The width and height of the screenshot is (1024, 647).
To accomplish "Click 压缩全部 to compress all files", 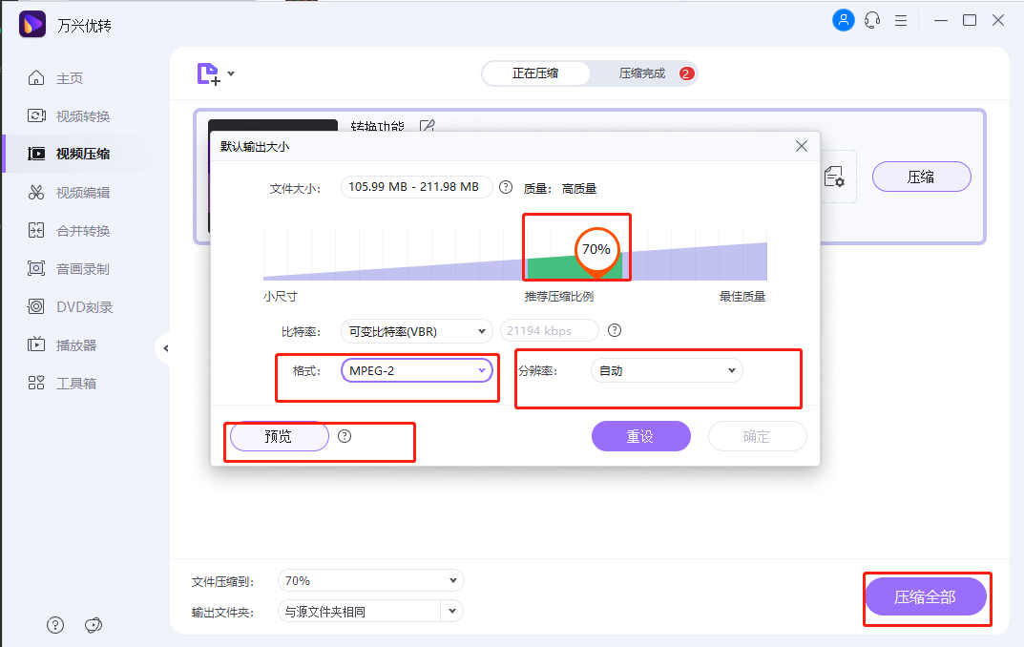I will [925, 599].
